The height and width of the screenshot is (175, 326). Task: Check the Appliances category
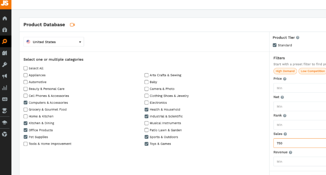pos(26,75)
